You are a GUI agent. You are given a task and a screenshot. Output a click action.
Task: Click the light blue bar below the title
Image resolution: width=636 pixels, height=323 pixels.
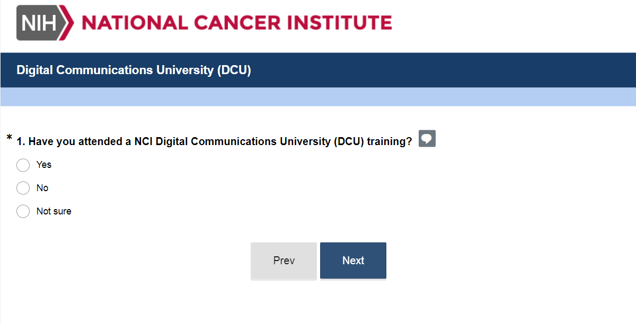(318, 97)
